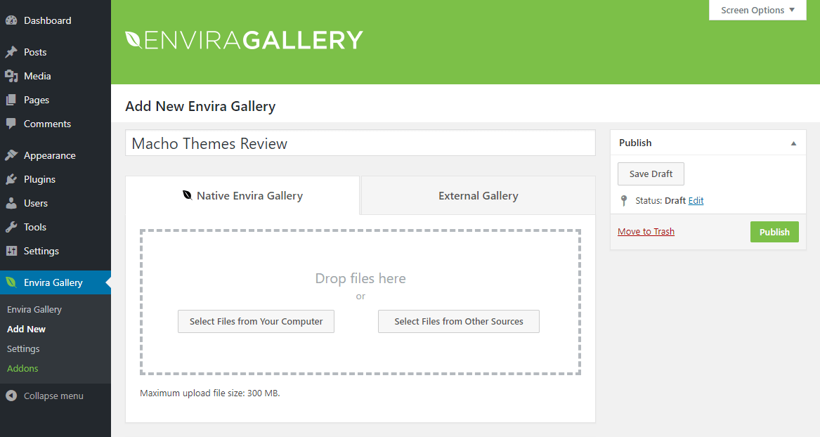Click the Posts pushpin icon
This screenshot has height=437, width=820.
point(11,52)
